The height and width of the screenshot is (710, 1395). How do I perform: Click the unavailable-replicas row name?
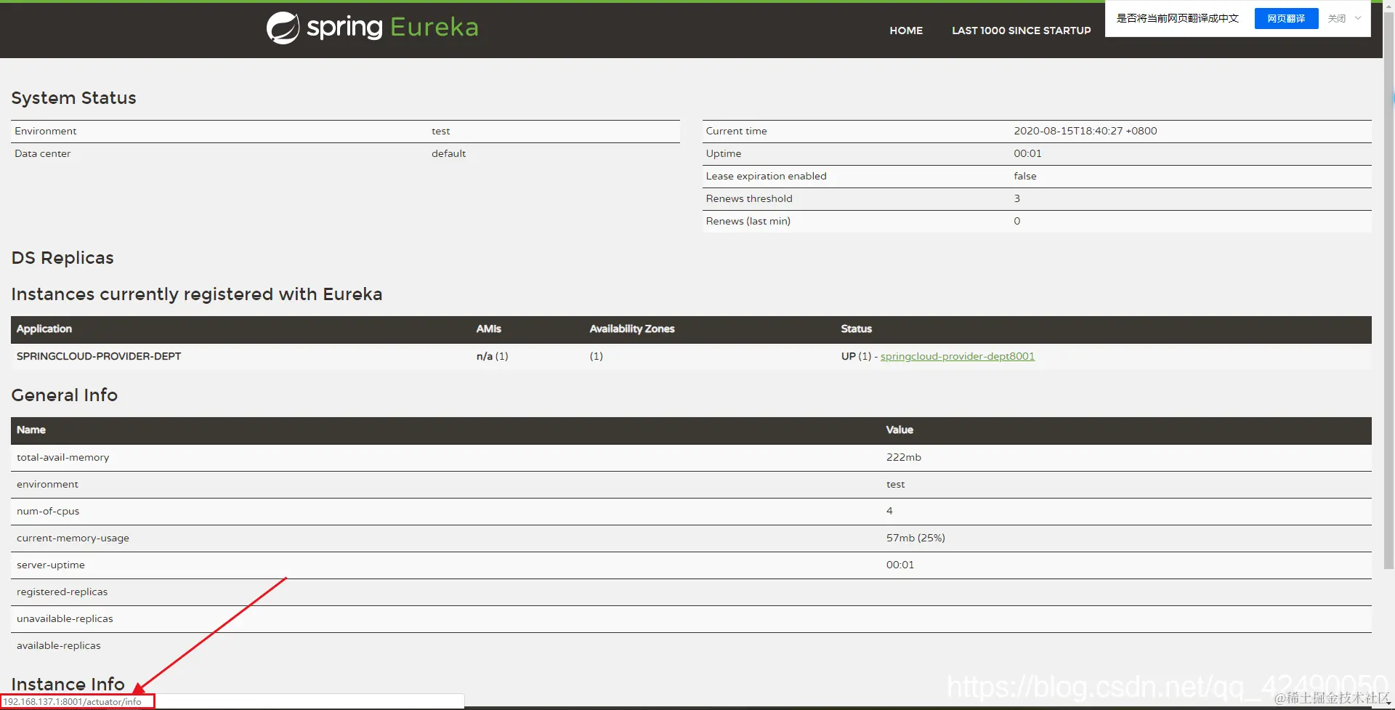click(x=65, y=618)
